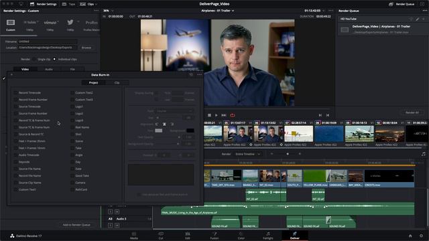429x241 pixels.
Task: Choose the YouTube render preset
Action: (x=29, y=22)
